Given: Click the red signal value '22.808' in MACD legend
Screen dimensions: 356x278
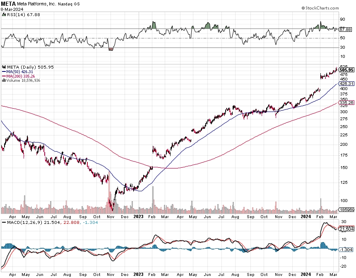Looking at the screenshot, I should point(72,223).
